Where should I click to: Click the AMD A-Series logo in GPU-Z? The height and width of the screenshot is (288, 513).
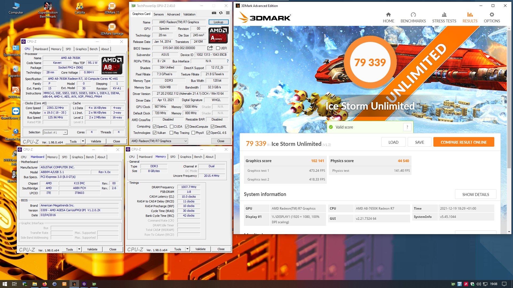click(x=218, y=35)
